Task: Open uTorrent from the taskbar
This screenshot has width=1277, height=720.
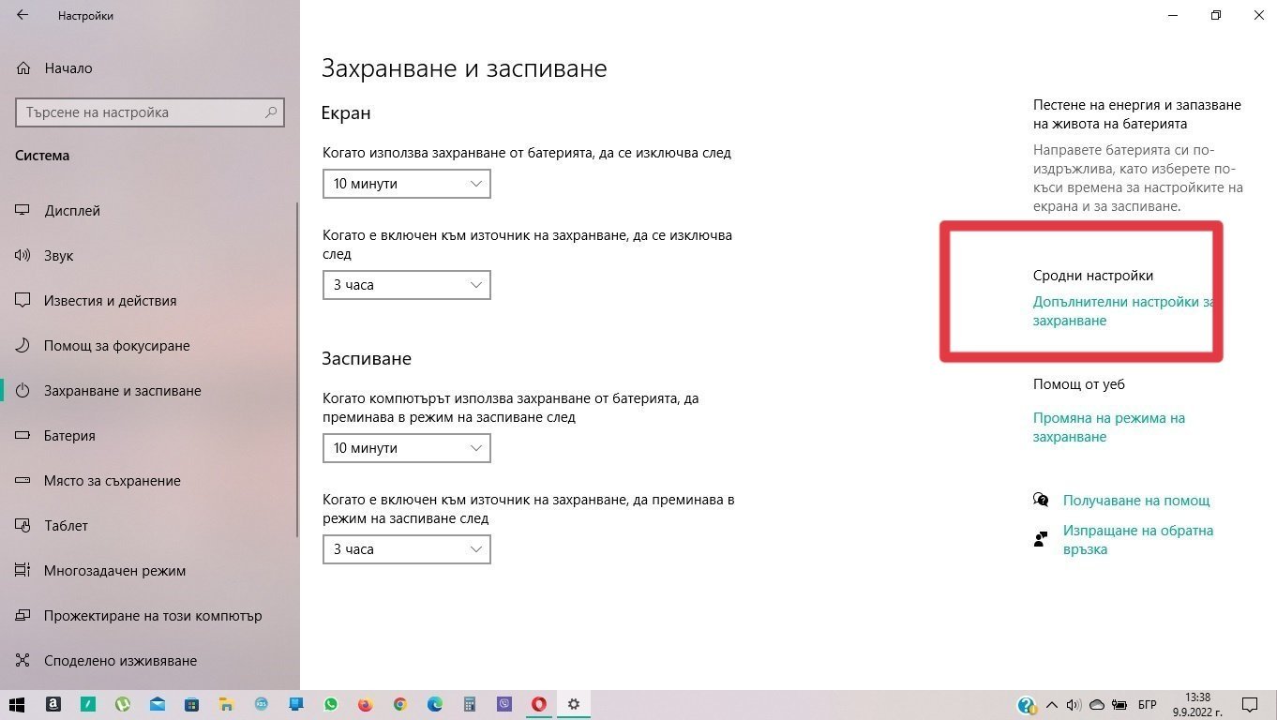Action: (123, 704)
